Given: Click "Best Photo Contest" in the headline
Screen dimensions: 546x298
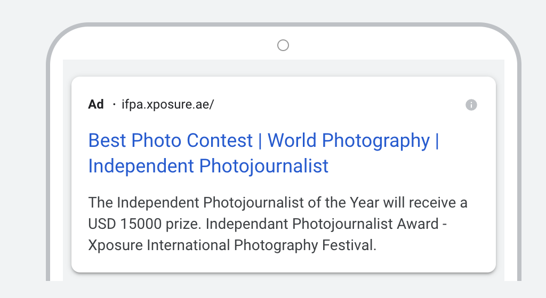Looking at the screenshot, I should point(170,140).
